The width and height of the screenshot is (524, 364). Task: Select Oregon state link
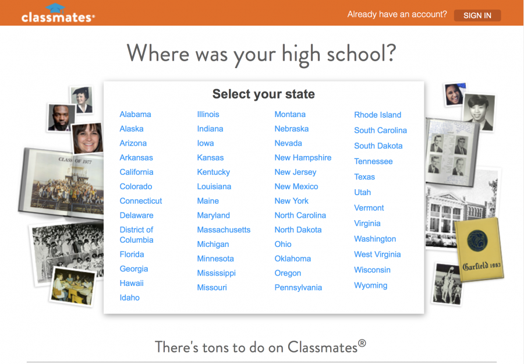288,273
